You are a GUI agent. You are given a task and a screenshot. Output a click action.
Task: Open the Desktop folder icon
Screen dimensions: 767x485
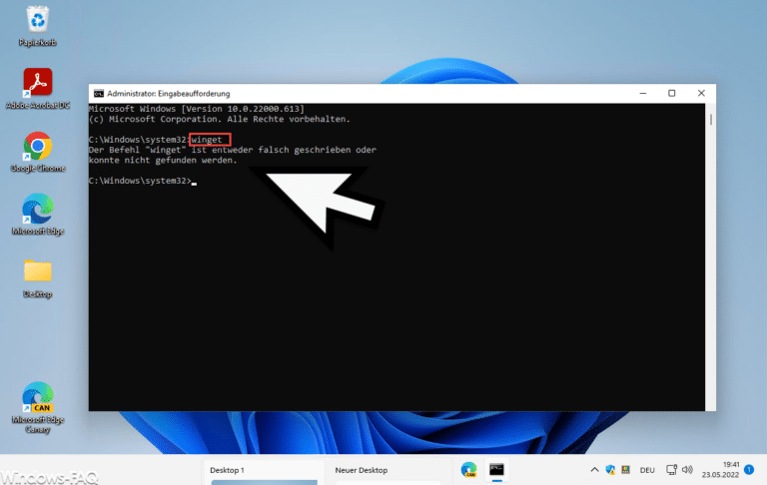point(37,271)
